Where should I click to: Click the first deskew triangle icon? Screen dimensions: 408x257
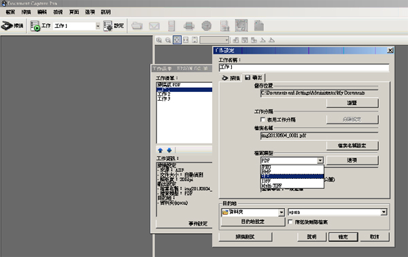[262, 40]
